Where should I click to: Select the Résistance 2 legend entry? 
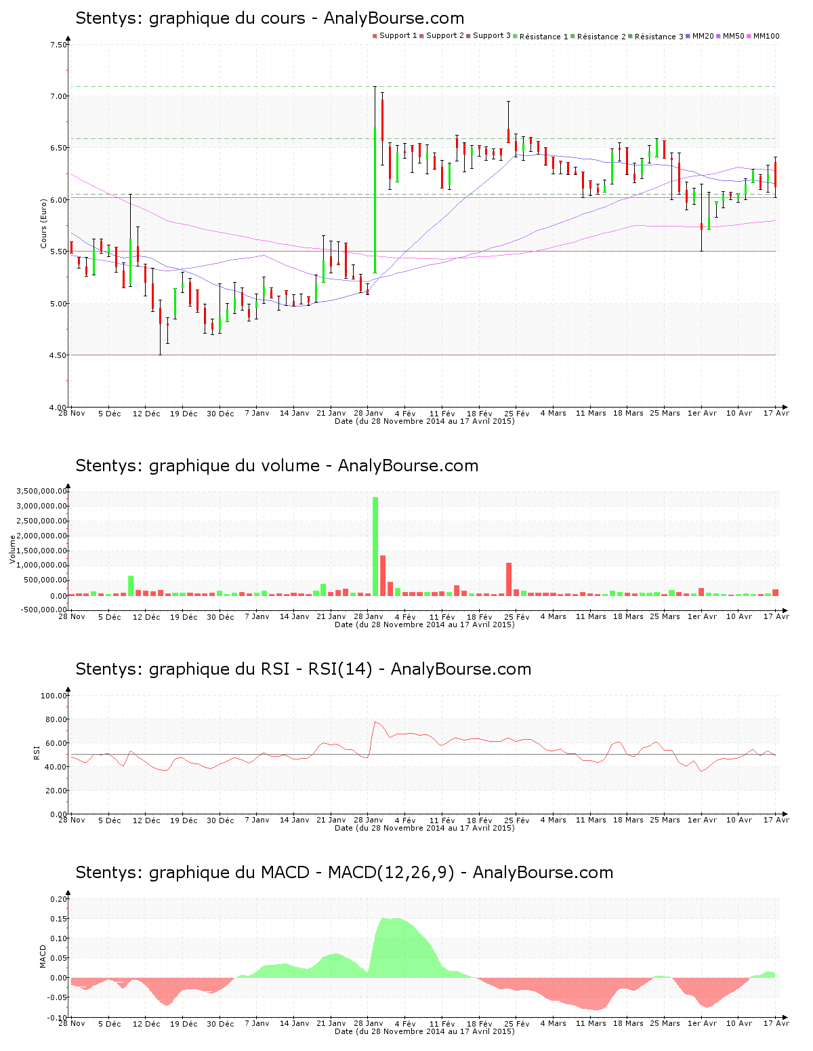point(598,36)
